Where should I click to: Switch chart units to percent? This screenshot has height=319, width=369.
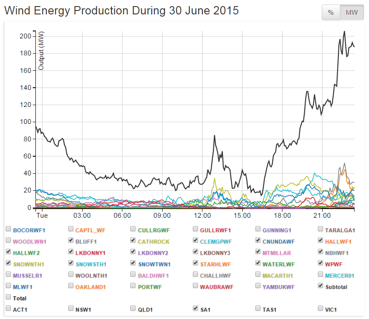331,13
